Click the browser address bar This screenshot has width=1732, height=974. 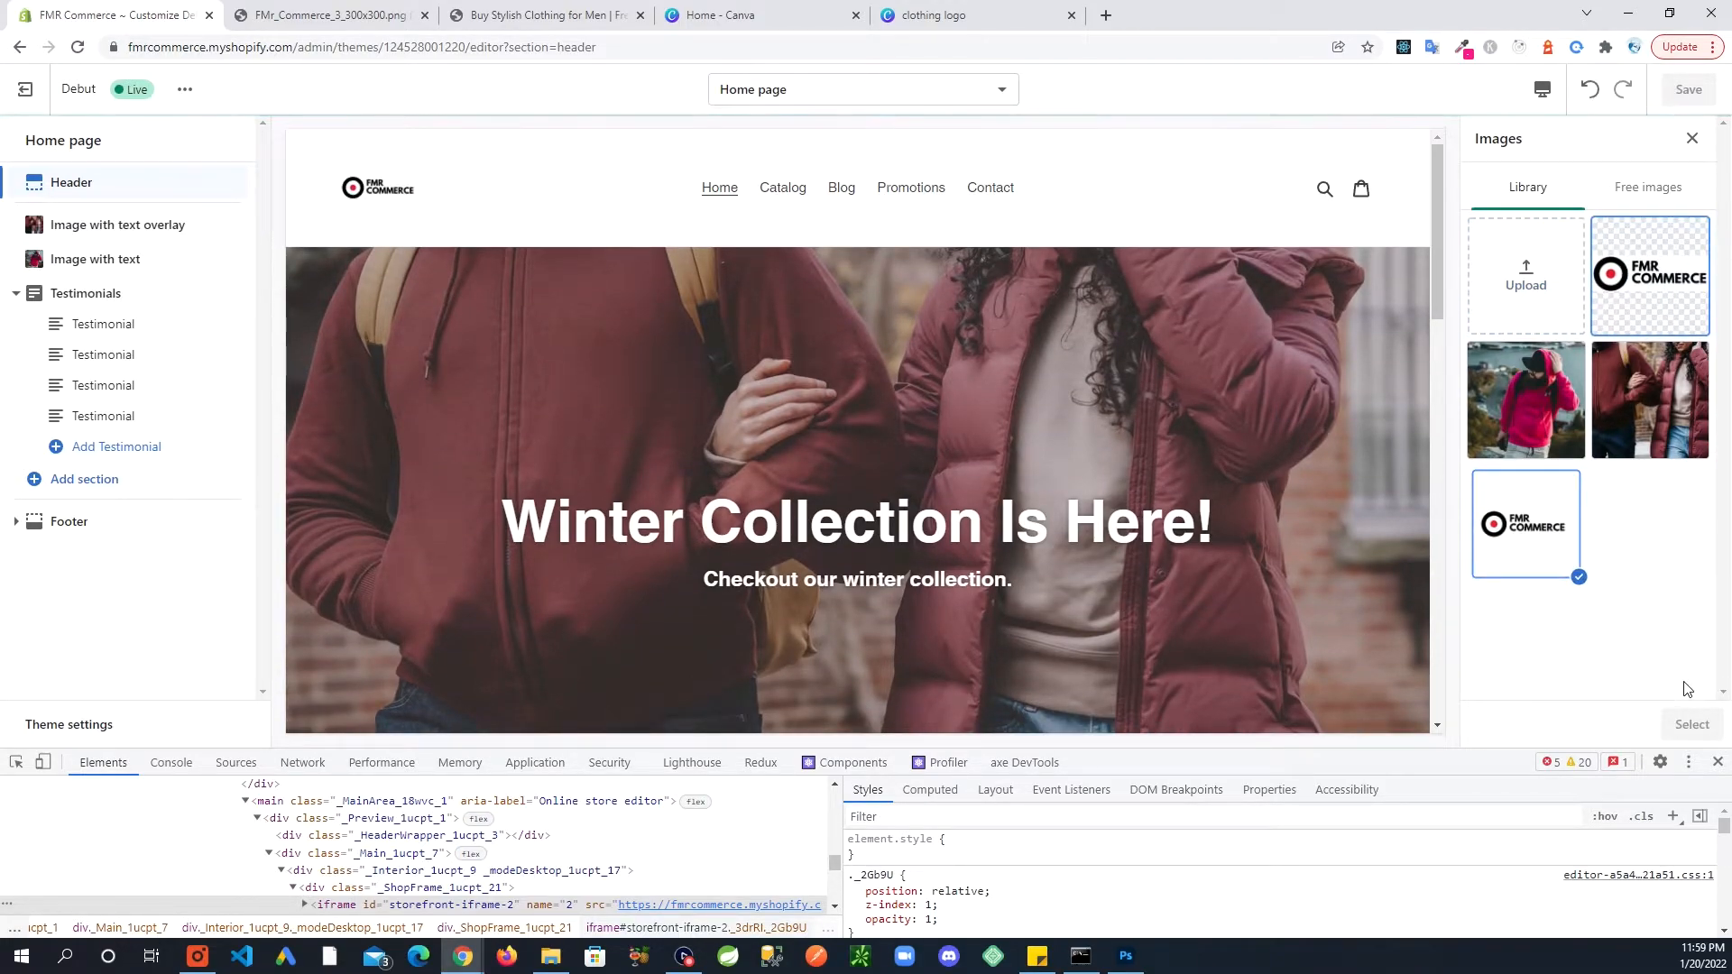[x=713, y=47]
